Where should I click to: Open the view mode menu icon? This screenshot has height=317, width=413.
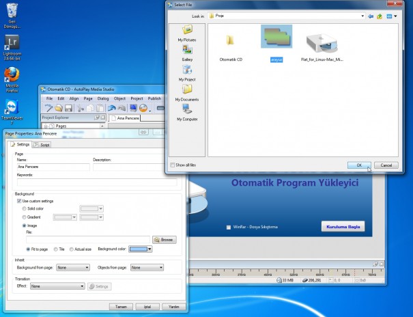coord(391,16)
